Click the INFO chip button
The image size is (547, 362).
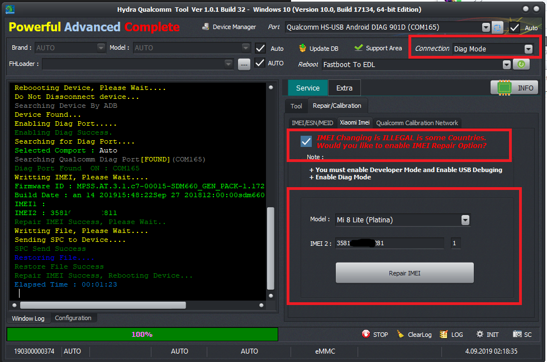[514, 88]
